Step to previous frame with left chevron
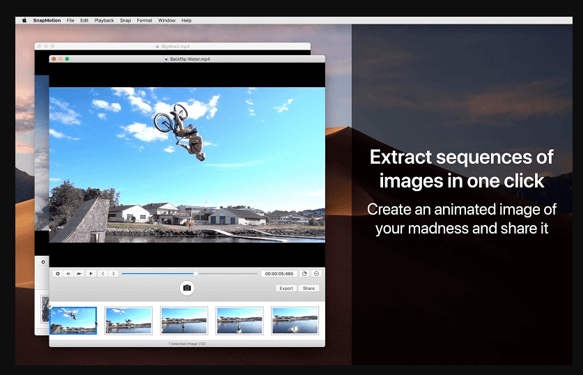Image resolution: width=583 pixels, height=375 pixels. [102, 273]
